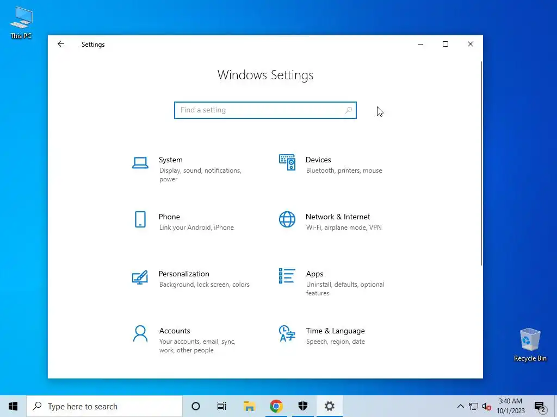Click the Type here to search box

pyautogui.click(x=104, y=406)
